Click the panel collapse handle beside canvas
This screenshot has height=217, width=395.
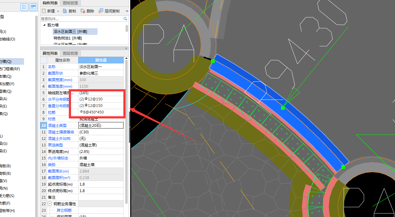point(130,127)
